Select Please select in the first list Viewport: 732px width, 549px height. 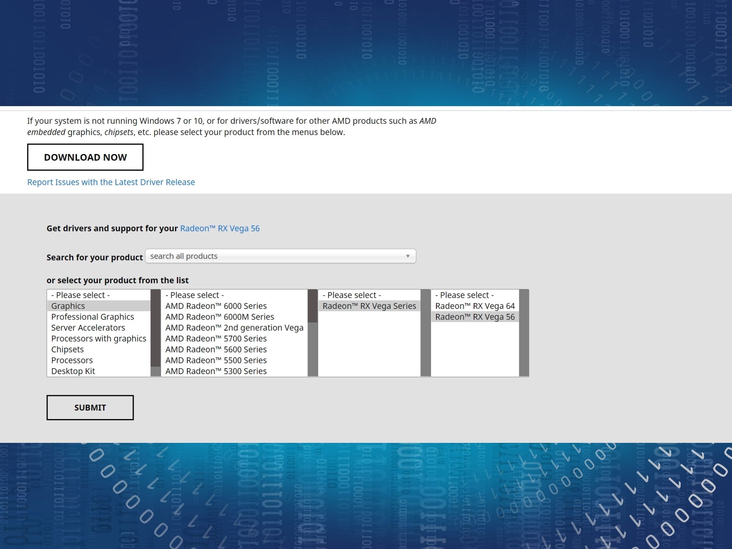(x=99, y=295)
